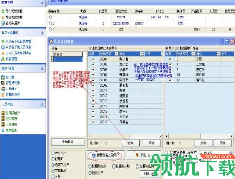The image size is (235, 179).
Task: Select the 删除用户 radio button
Action: point(90,173)
